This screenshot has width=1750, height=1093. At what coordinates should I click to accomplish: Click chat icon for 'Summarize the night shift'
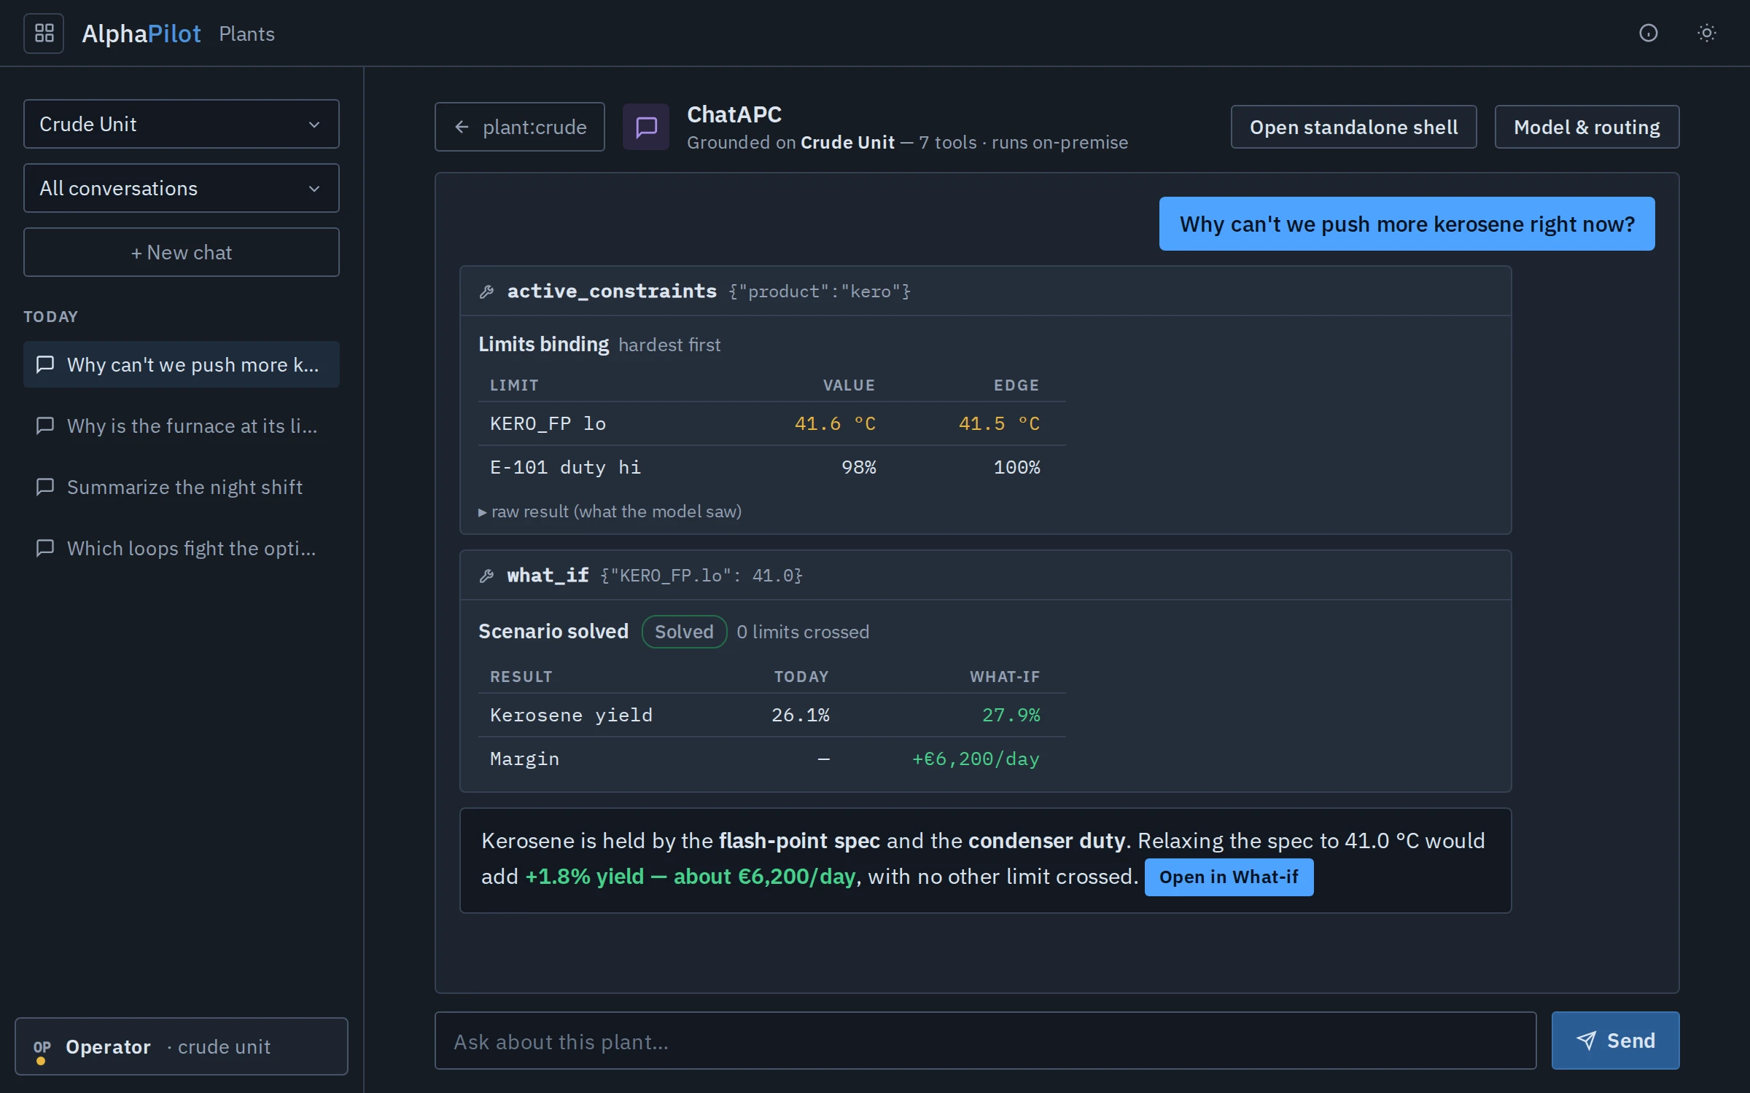45,487
